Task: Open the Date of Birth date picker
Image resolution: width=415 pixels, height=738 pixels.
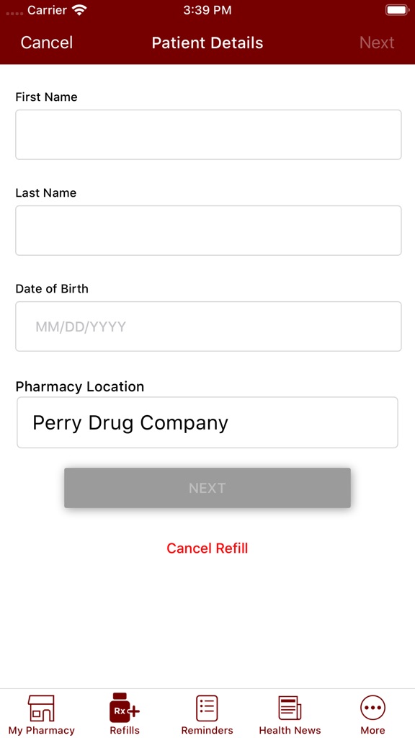Action: (207, 326)
